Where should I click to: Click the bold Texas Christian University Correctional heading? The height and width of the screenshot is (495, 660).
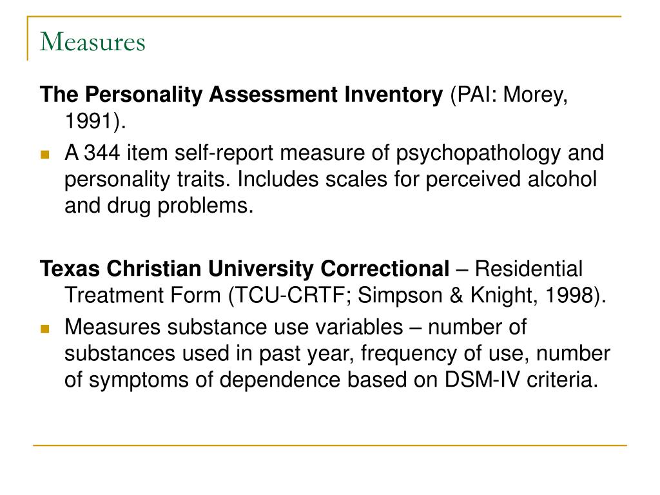click(244, 269)
